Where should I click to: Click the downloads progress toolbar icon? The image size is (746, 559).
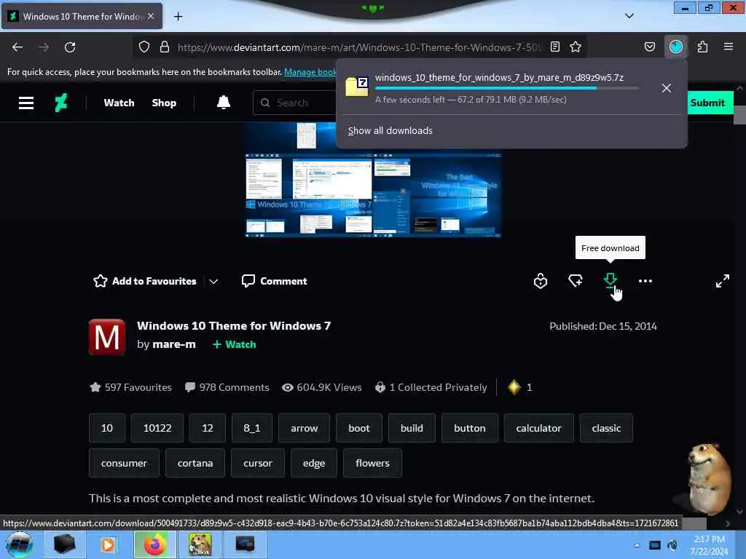[x=676, y=47]
